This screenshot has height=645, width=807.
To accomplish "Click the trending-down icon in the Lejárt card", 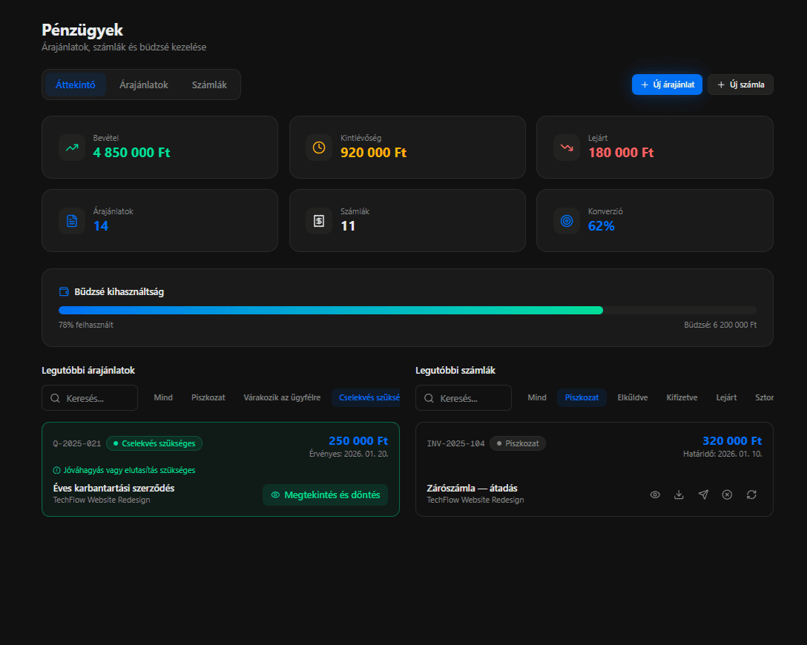I will coord(567,148).
